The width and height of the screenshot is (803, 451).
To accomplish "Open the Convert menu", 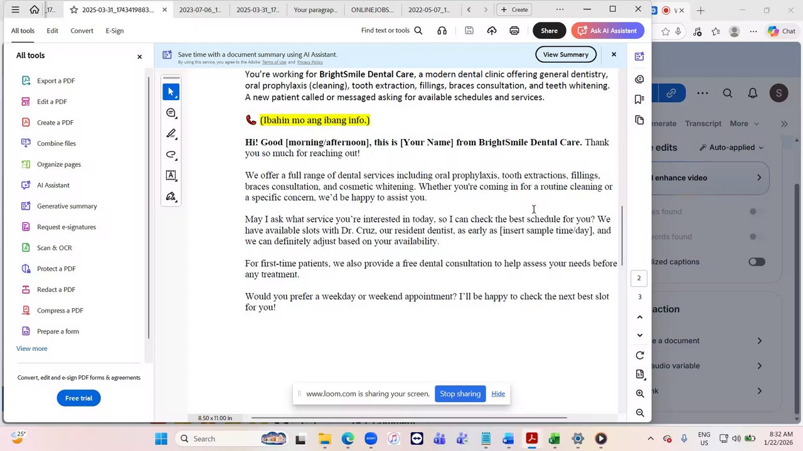I will (82, 31).
